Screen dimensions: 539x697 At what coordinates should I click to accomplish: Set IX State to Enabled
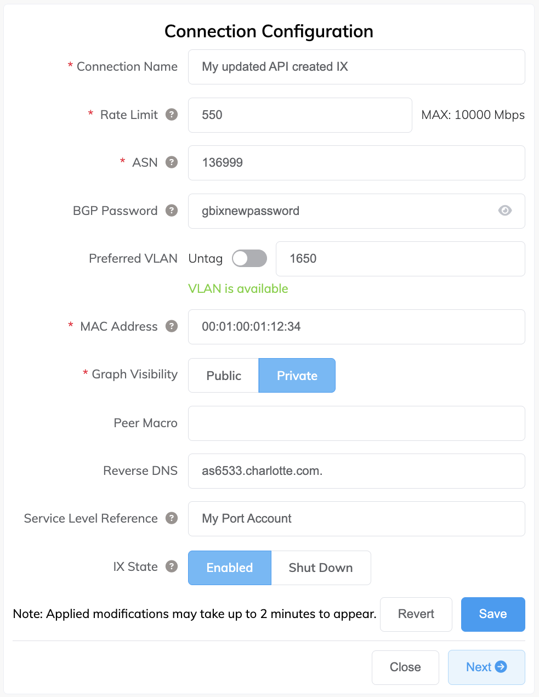click(x=230, y=568)
